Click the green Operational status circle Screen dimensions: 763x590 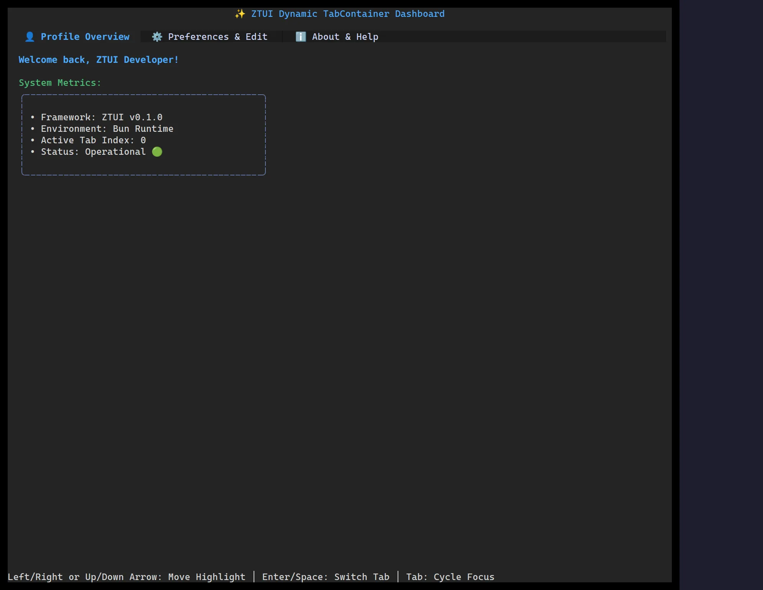click(x=157, y=152)
